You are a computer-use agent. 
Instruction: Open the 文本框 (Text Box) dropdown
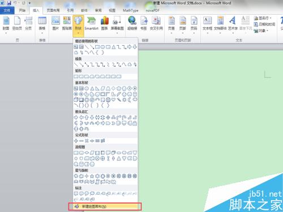coord(207,25)
